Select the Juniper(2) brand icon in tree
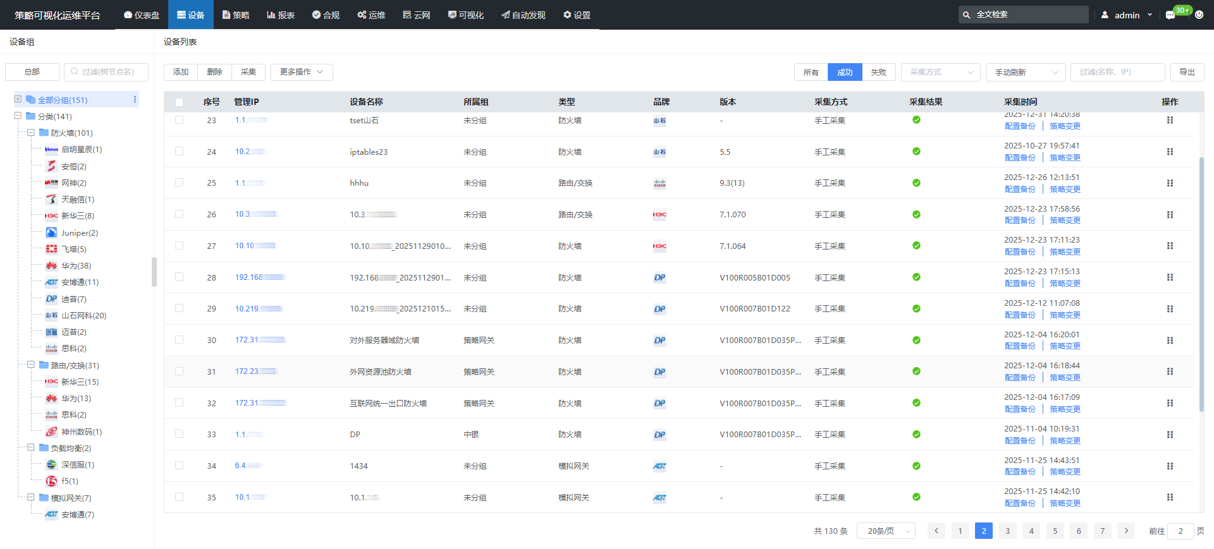The width and height of the screenshot is (1214, 549). click(51, 232)
